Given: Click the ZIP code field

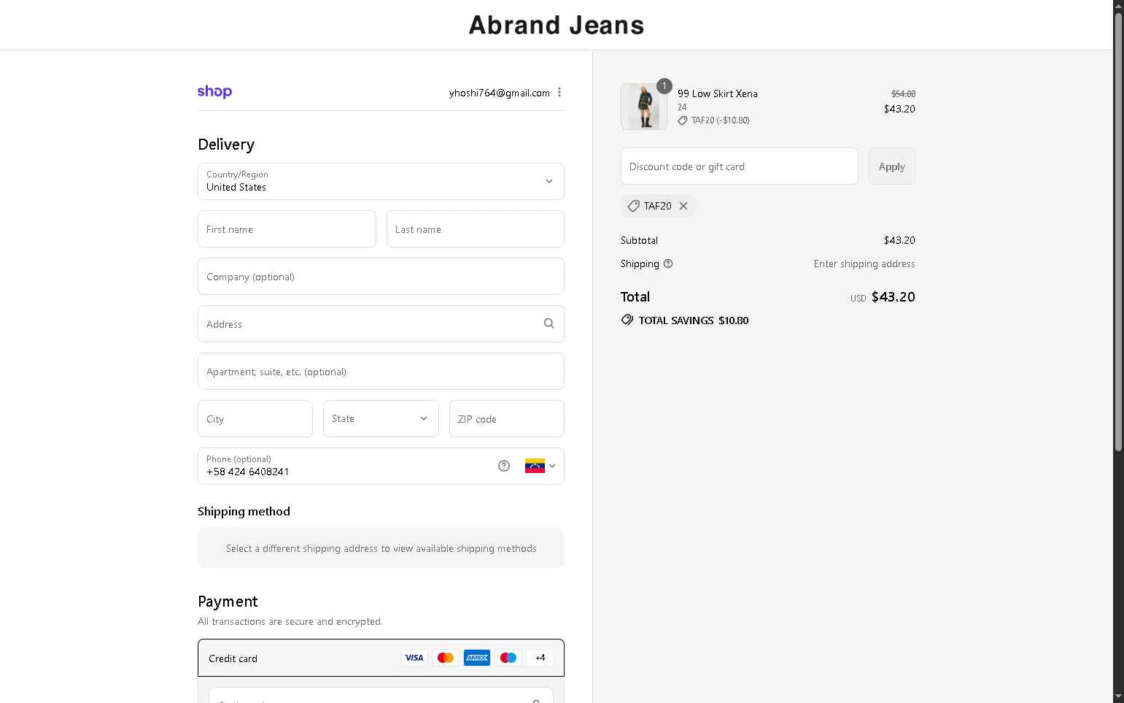Looking at the screenshot, I should 507,419.
